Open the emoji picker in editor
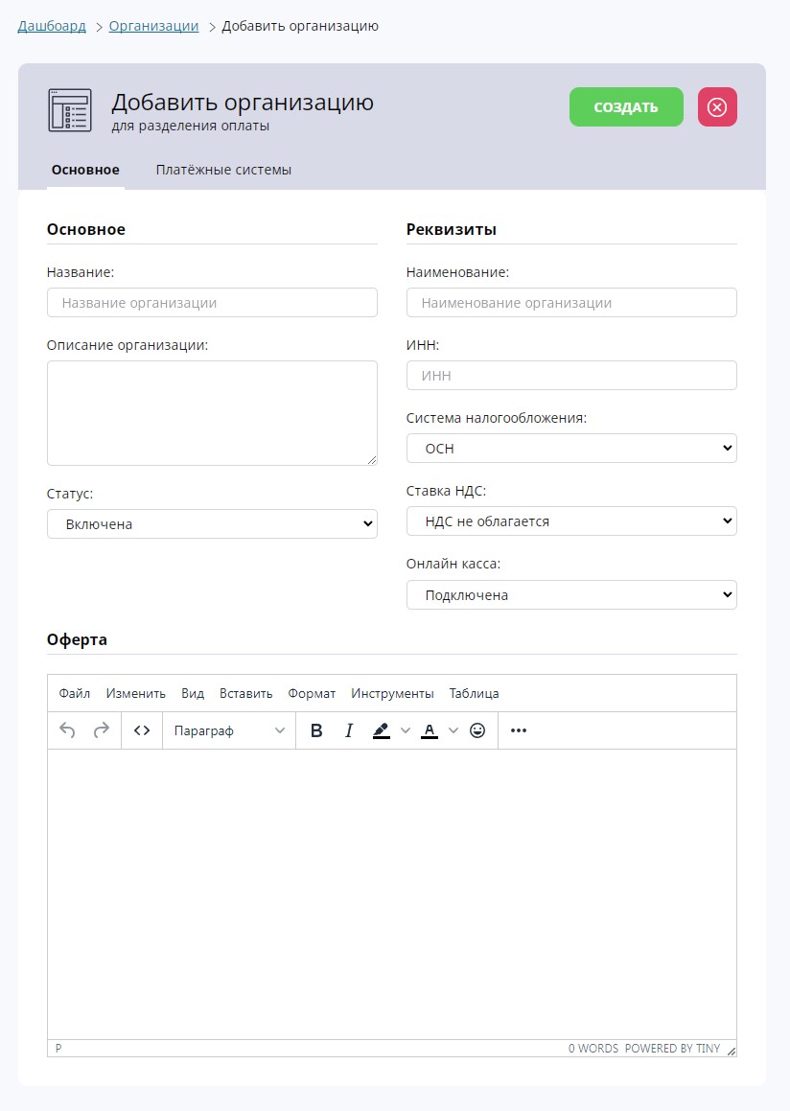This screenshot has width=790, height=1111. click(x=477, y=730)
